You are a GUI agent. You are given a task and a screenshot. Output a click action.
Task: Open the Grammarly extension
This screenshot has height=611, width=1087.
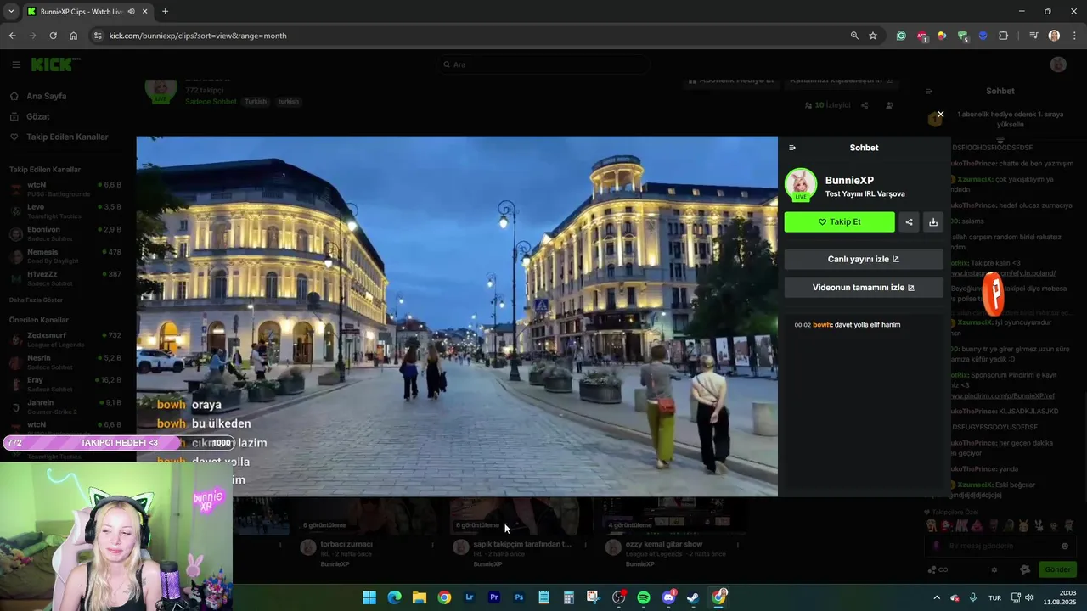901,36
